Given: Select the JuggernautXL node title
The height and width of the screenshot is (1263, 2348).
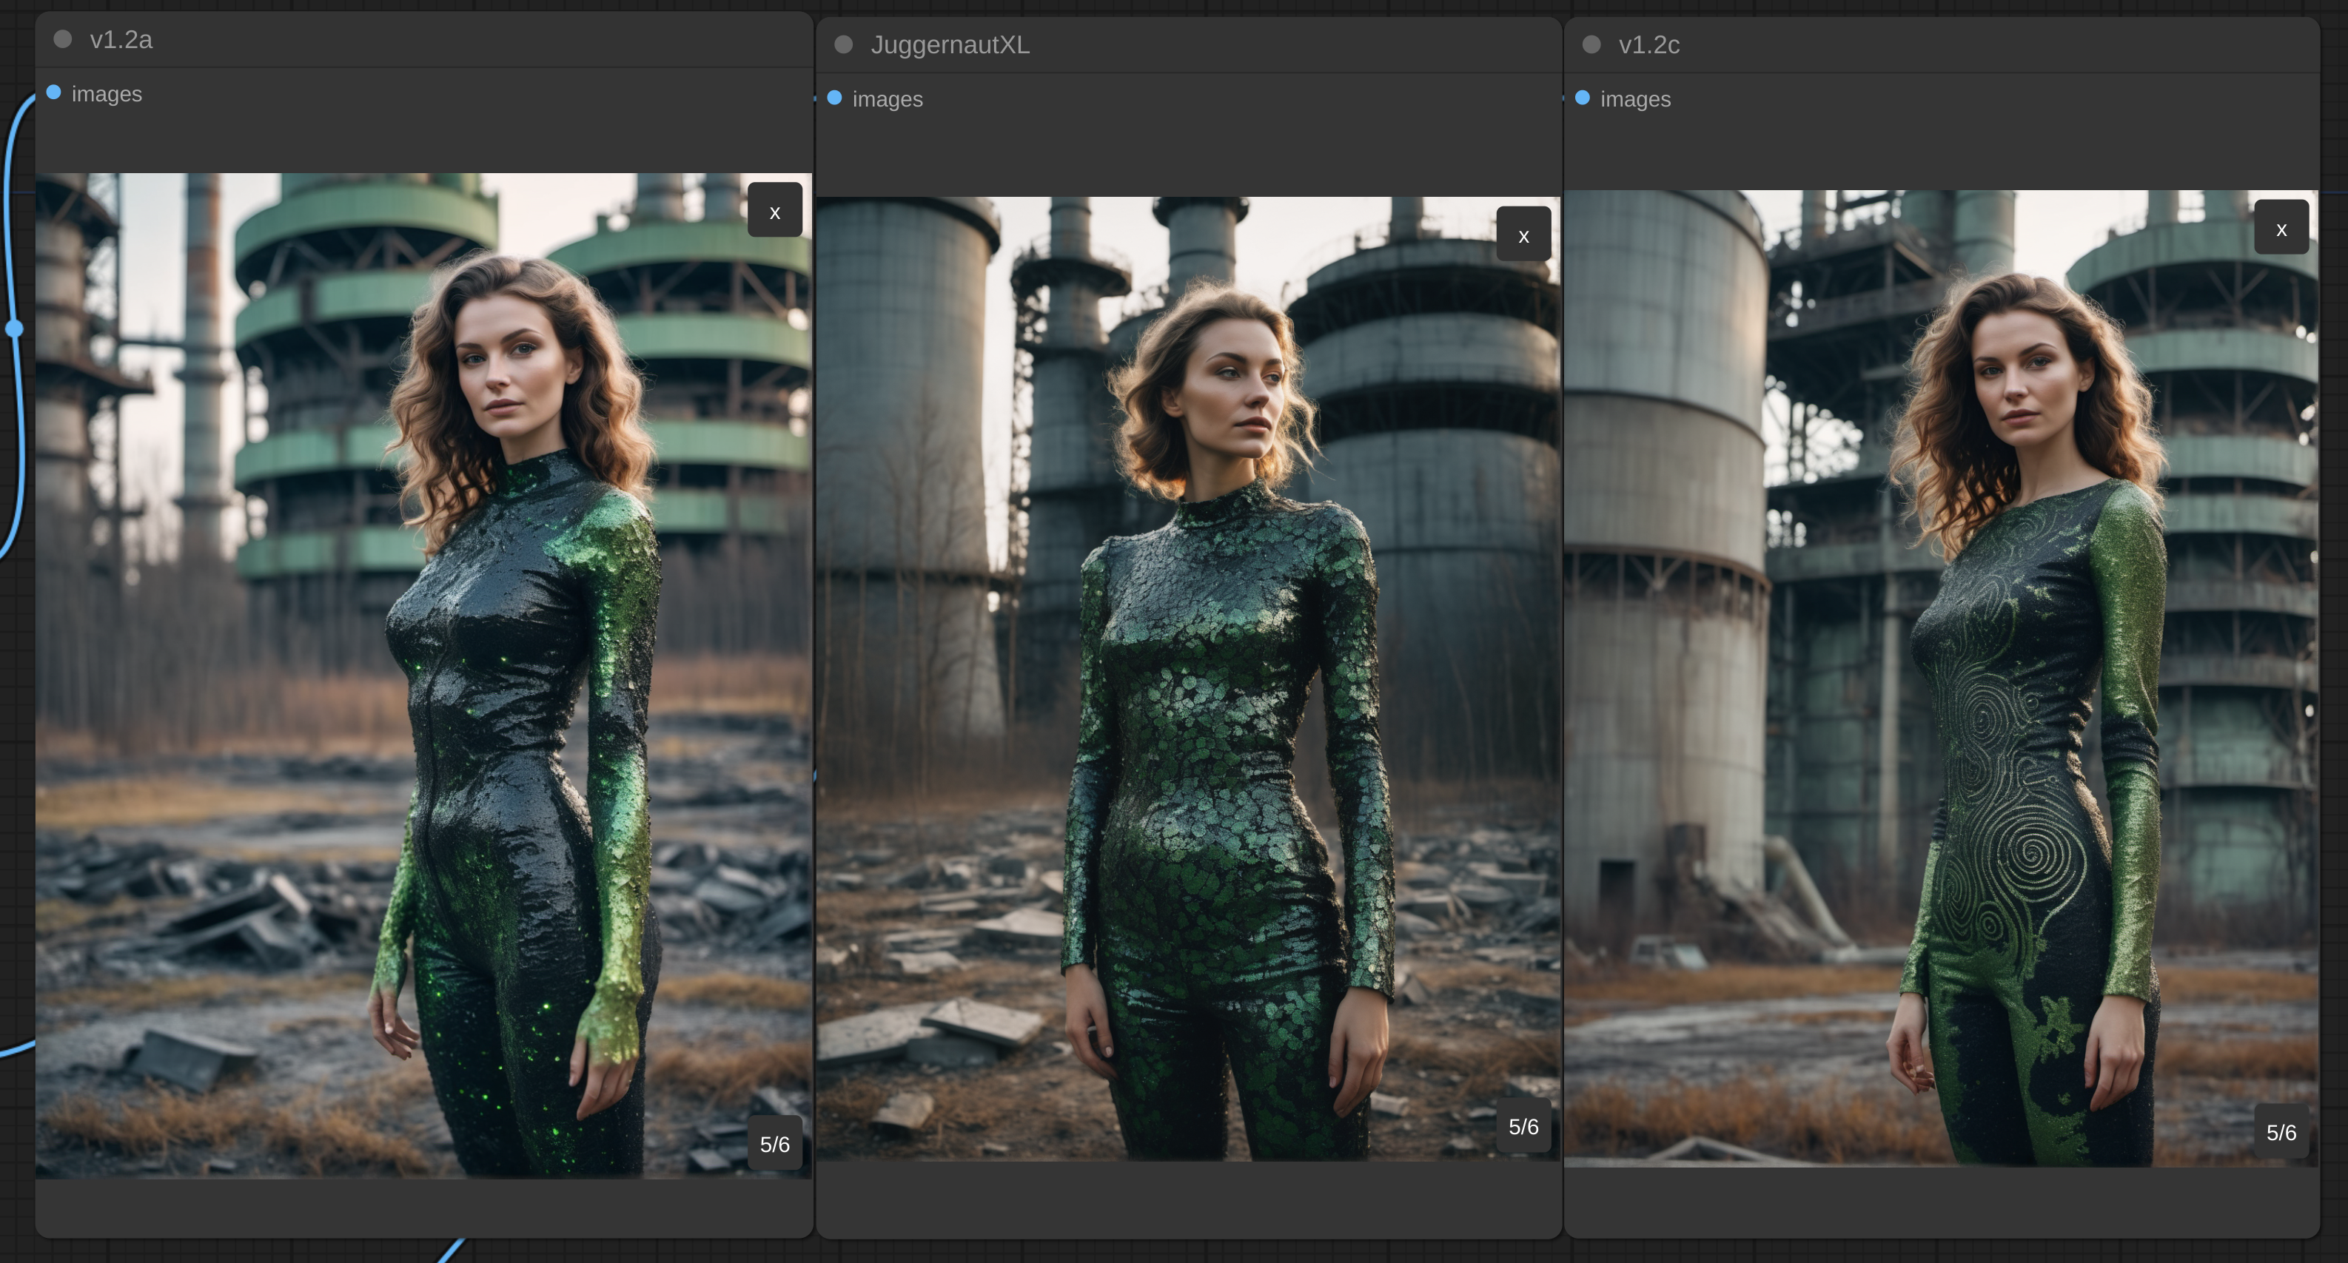Looking at the screenshot, I should pos(950,46).
